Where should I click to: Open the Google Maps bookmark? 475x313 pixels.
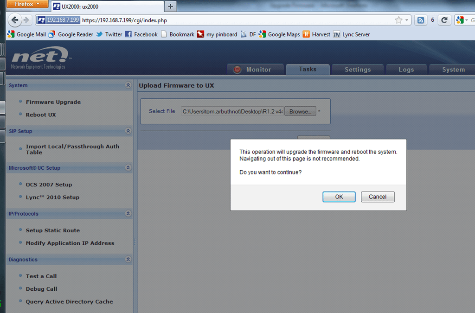pos(279,34)
